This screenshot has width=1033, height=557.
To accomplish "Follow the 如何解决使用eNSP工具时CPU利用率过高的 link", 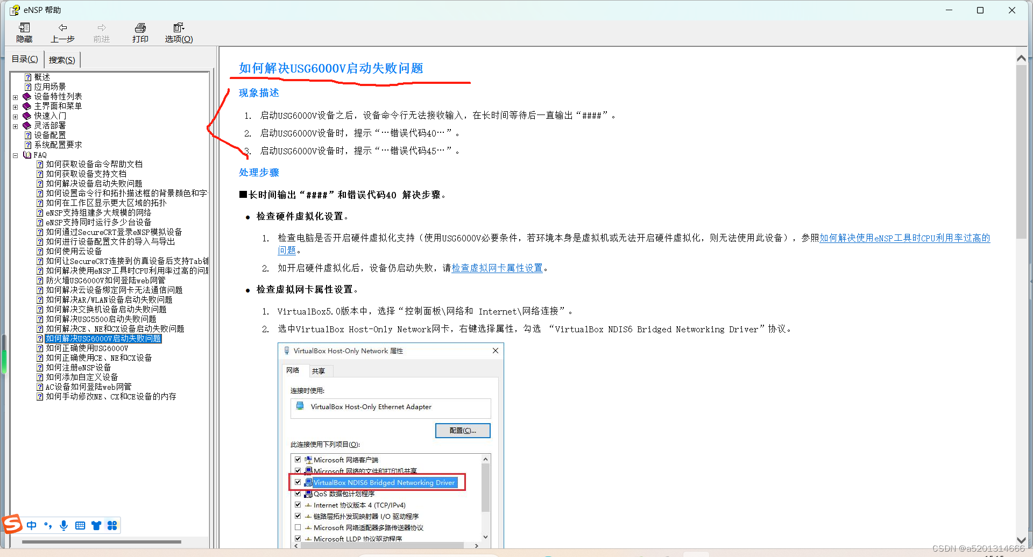I will [904, 238].
